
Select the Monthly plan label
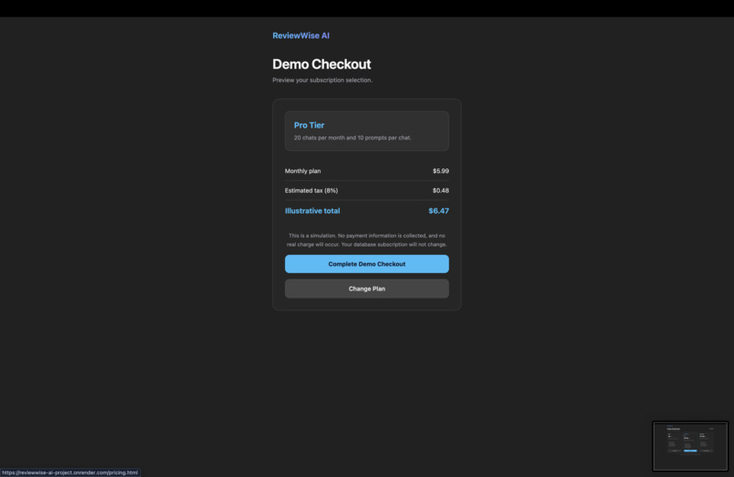pos(302,171)
